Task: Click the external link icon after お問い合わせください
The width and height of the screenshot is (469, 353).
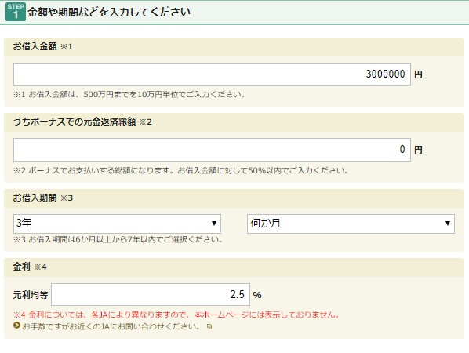Action: coord(209,326)
